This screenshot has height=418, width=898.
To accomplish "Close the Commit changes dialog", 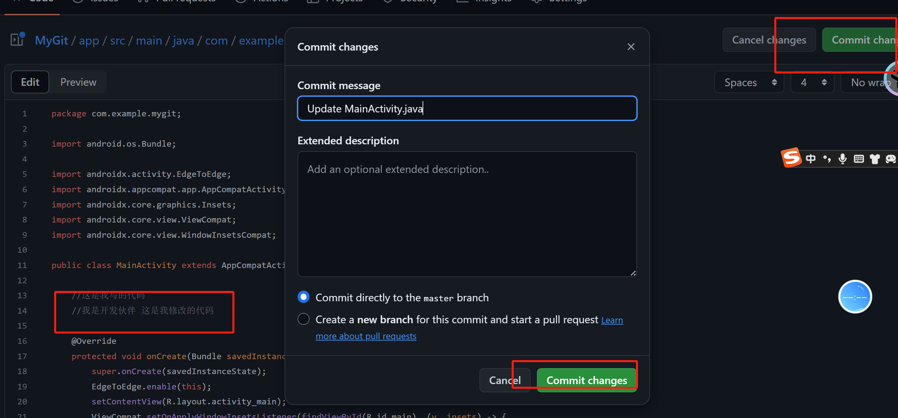I will pos(631,47).
